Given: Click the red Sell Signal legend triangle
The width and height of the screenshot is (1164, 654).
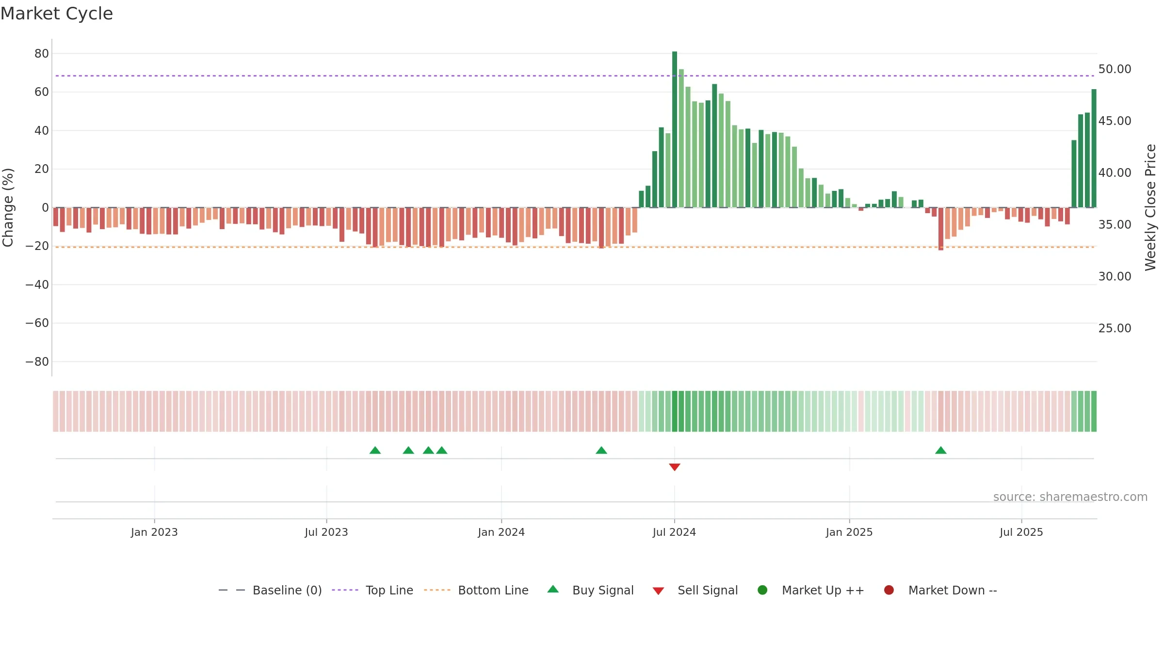Looking at the screenshot, I should (658, 591).
